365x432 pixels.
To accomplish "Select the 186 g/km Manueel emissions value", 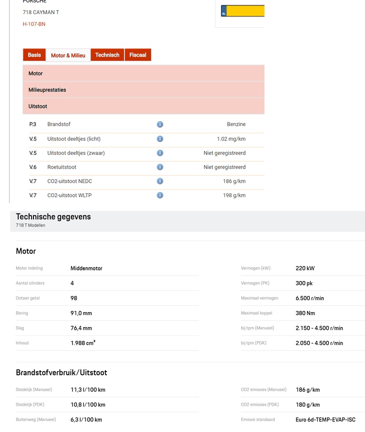I will click(308, 390).
